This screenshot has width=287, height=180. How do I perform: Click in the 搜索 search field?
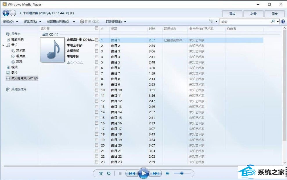coord(245,21)
